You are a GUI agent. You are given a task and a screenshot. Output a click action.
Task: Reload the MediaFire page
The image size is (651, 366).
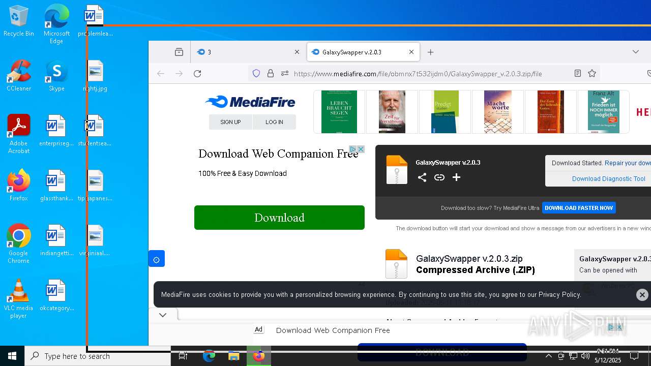coord(197,74)
